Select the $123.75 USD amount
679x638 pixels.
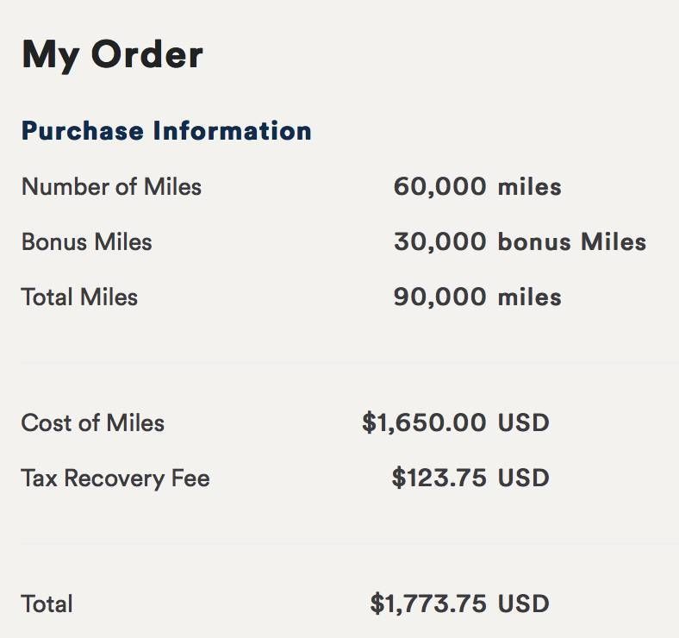pos(470,478)
